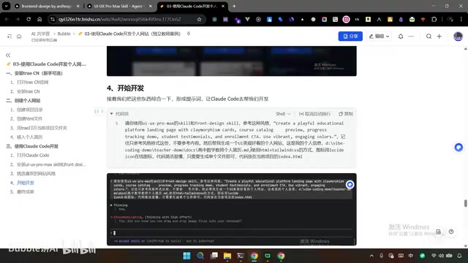Open the Chrome three-dot menu
The width and height of the screenshot is (468, 263).
[461, 19]
